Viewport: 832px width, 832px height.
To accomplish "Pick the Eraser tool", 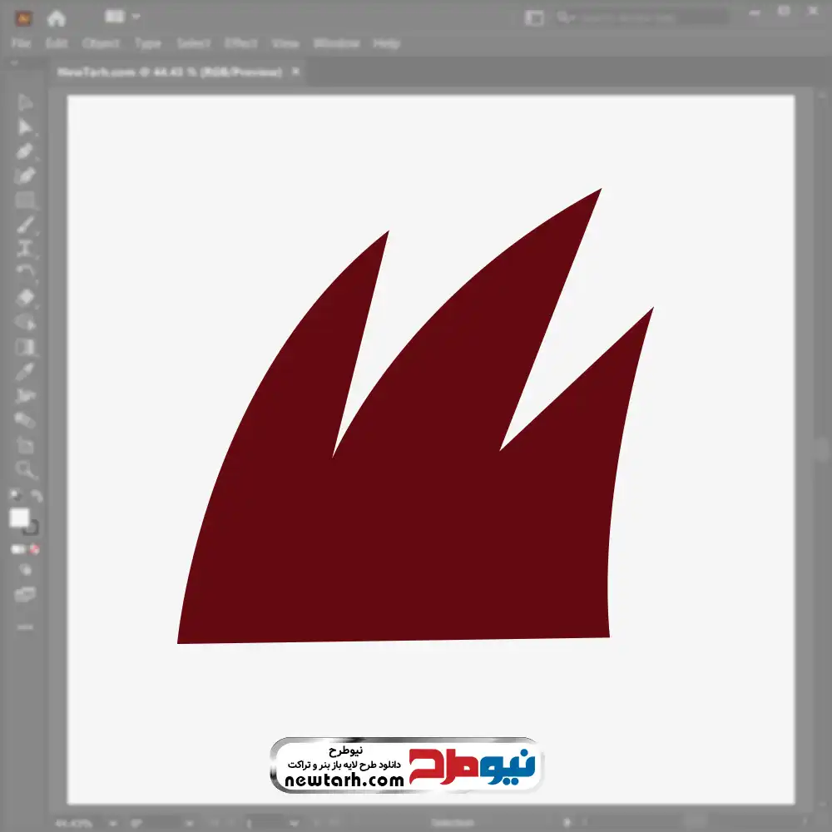I will pos(26,298).
